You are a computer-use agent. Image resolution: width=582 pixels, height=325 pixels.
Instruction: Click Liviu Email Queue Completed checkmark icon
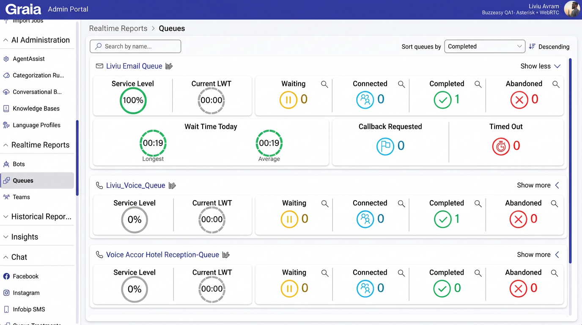tap(443, 100)
